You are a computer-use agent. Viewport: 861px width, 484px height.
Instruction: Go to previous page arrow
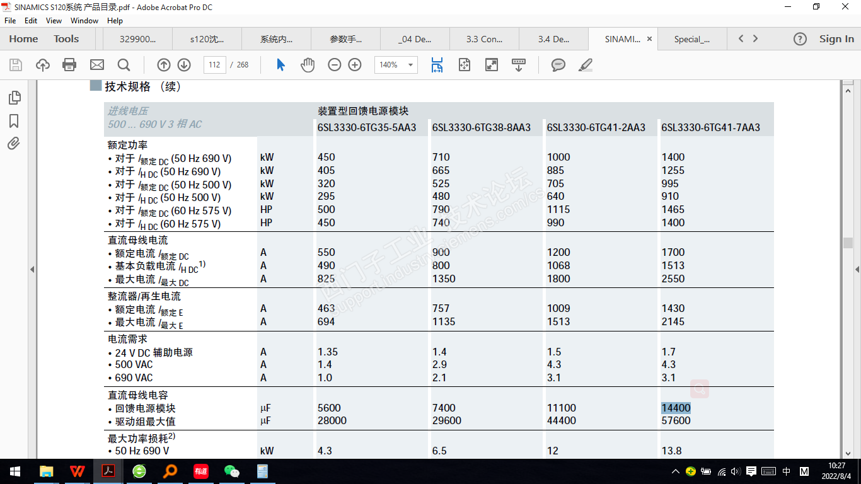pyautogui.click(x=164, y=65)
